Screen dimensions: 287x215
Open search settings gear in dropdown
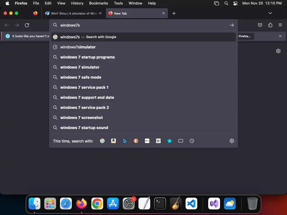[232, 141]
